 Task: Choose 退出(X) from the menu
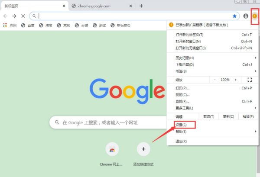click(x=213, y=142)
